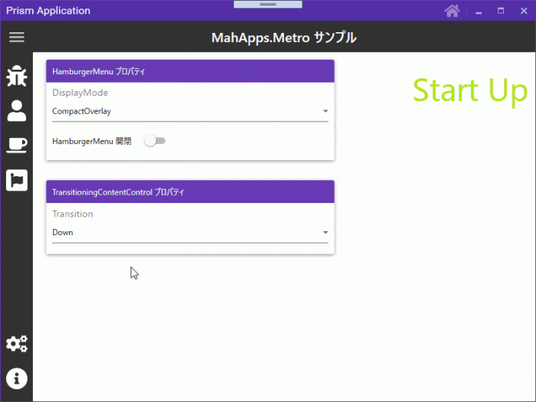Expand the Transition dropdown arrow
This screenshot has height=402, width=536.
pos(325,233)
